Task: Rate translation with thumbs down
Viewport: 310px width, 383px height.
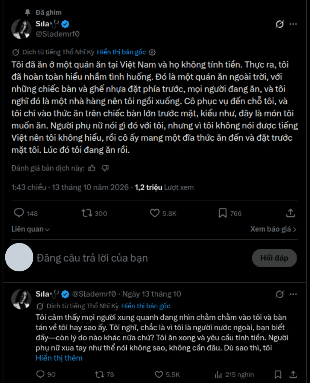Action: click(x=105, y=168)
